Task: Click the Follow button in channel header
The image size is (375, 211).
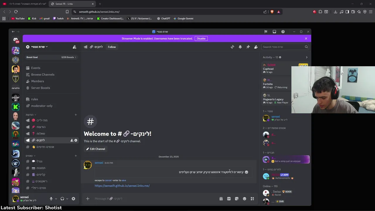Action: coord(112,47)
